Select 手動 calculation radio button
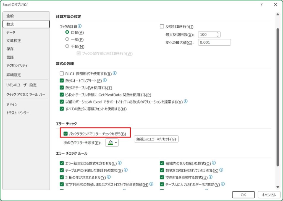Screen dimensions: 283x201 (67, 46)
